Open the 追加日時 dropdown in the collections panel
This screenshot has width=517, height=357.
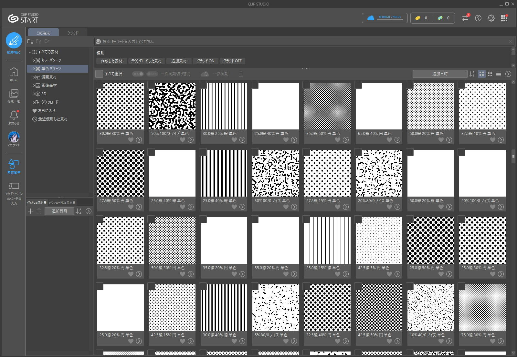pos(59,211)
